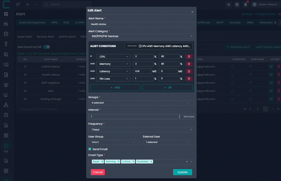This screenshot has width=281, height=181.
Task: Switch to the NPM tab
Action: click(x=54, y=22)
